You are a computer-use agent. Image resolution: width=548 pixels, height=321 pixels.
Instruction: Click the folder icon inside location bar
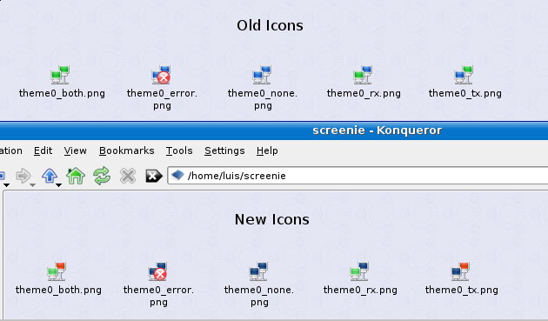(x=177, y=175)
